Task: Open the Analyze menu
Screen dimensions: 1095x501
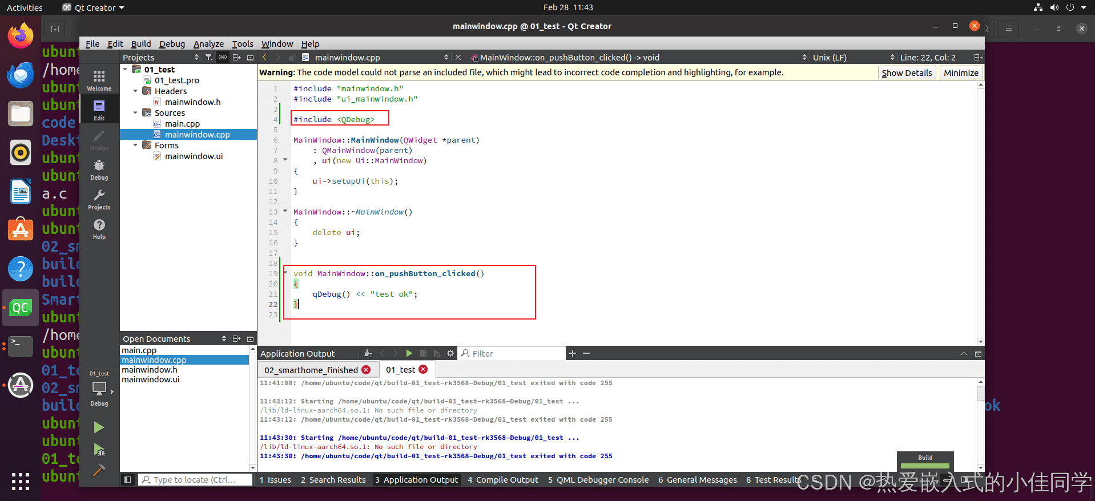Action: click(x=208, y=44)
